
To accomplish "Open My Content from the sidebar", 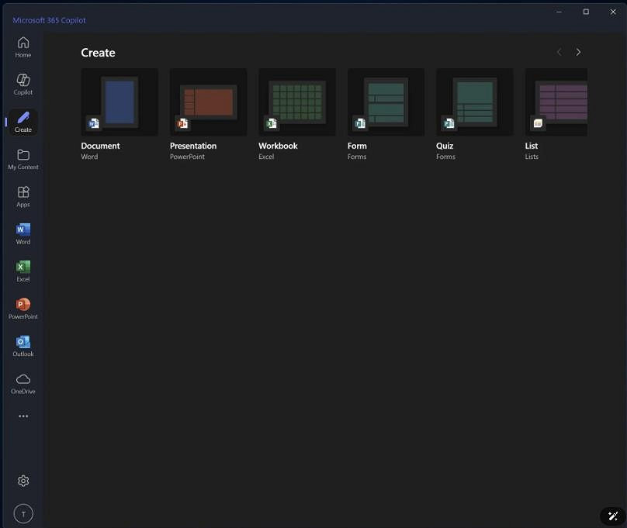I will point(23,157).
